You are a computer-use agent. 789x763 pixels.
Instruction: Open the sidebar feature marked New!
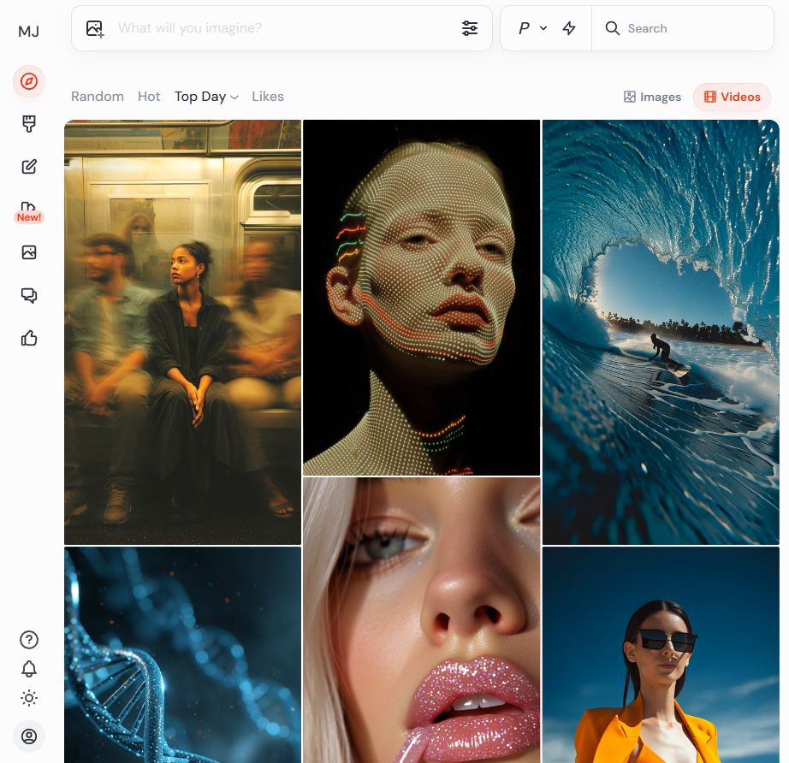click(x=29, y=212)
